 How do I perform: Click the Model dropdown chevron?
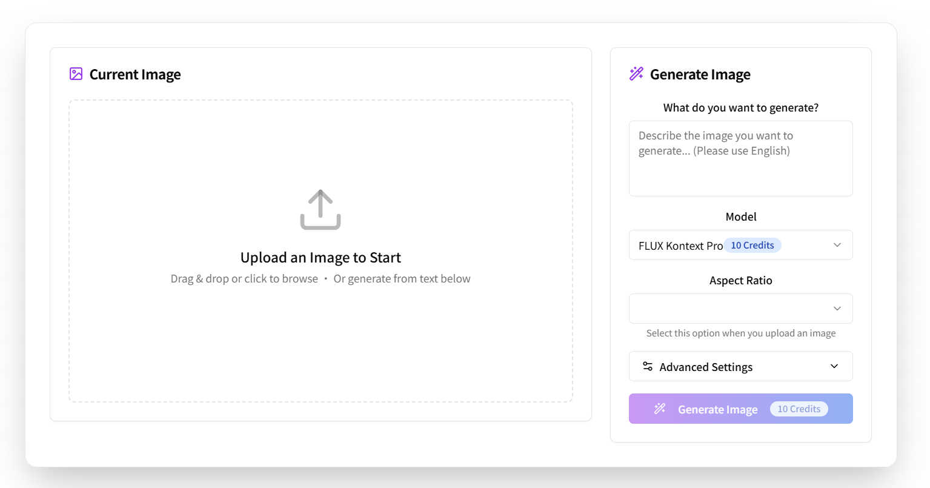click(837, 245)
